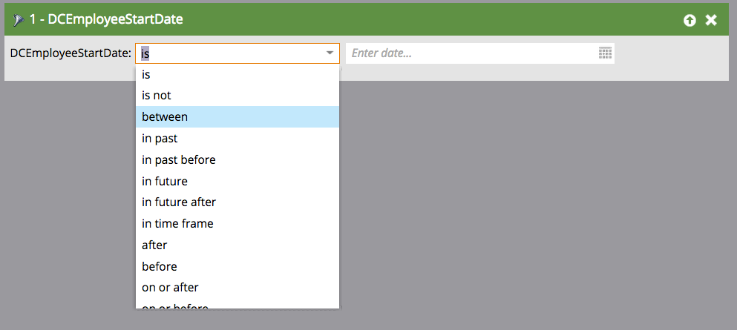Click the operator combo box field

(238, 53)
